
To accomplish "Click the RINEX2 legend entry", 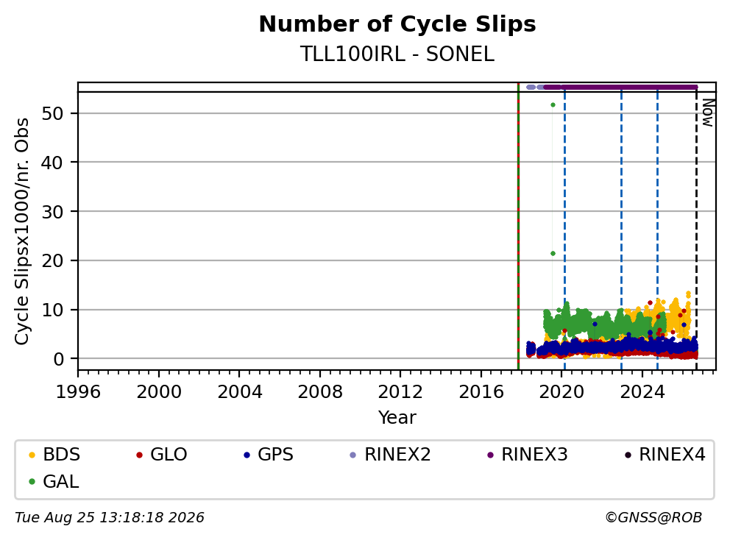I will [390, 455].
